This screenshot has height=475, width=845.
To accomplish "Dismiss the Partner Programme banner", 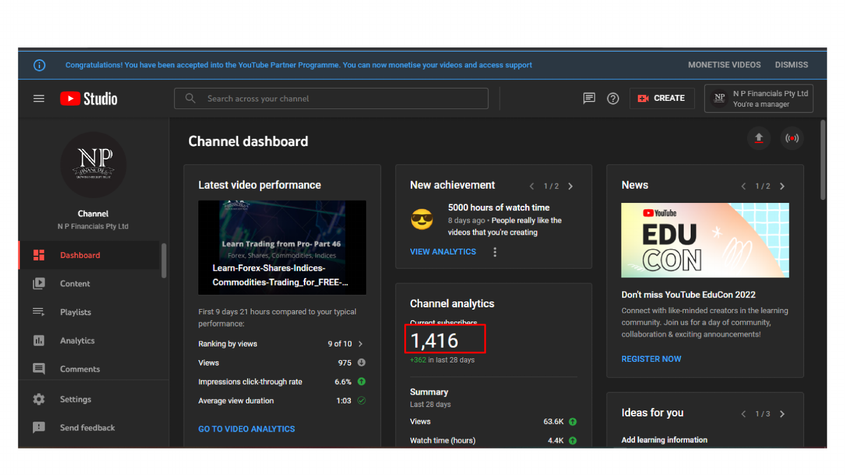I will coord(791,65).
